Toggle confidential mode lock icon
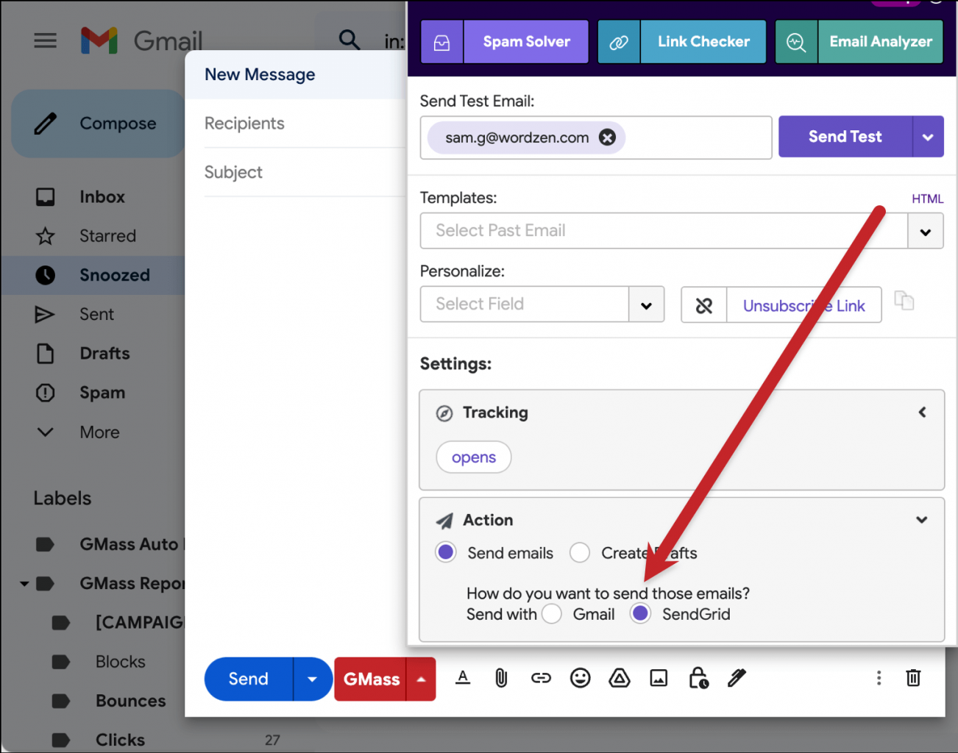The height and width of the screenshot is (753, 958). [x=698, y=678]
